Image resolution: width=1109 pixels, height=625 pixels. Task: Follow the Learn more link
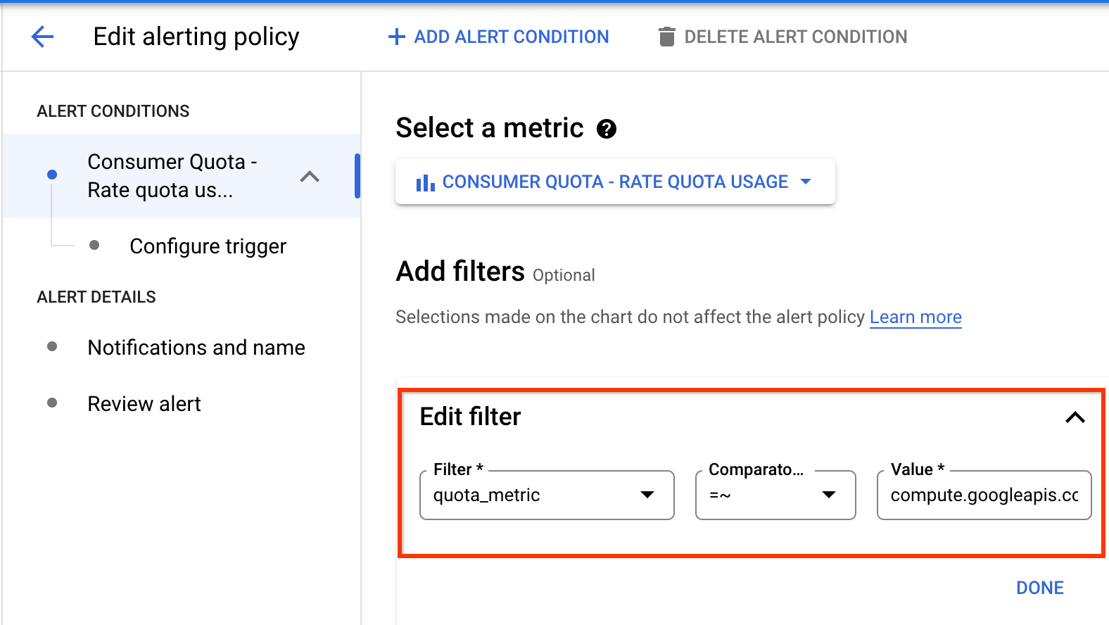[x=915, y=317]
